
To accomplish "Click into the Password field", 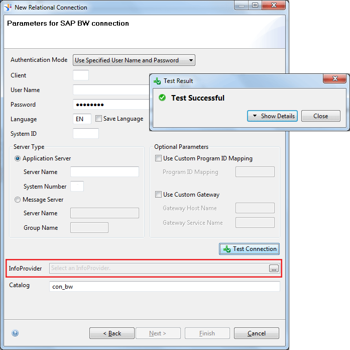I will (111, 105).
